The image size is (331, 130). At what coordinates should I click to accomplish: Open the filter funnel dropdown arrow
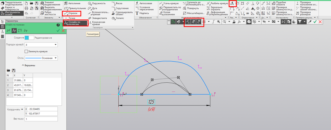[x=305, y=21]
